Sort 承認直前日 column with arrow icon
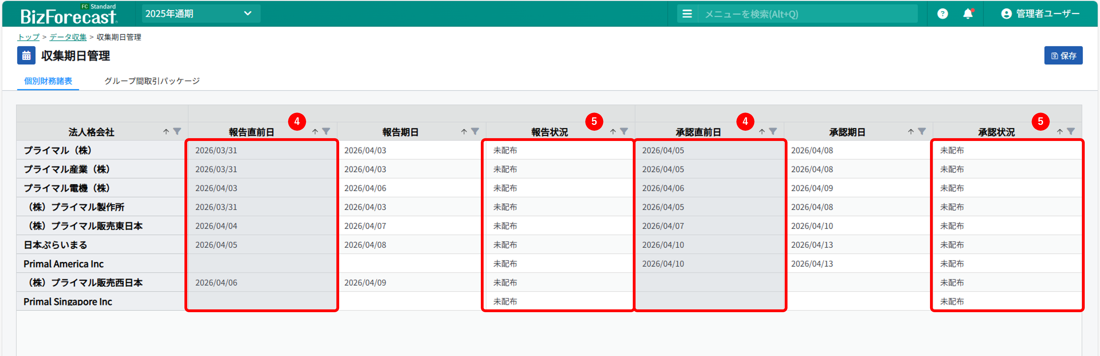Viewport: 1100px width, 356px height. point(762,132)
